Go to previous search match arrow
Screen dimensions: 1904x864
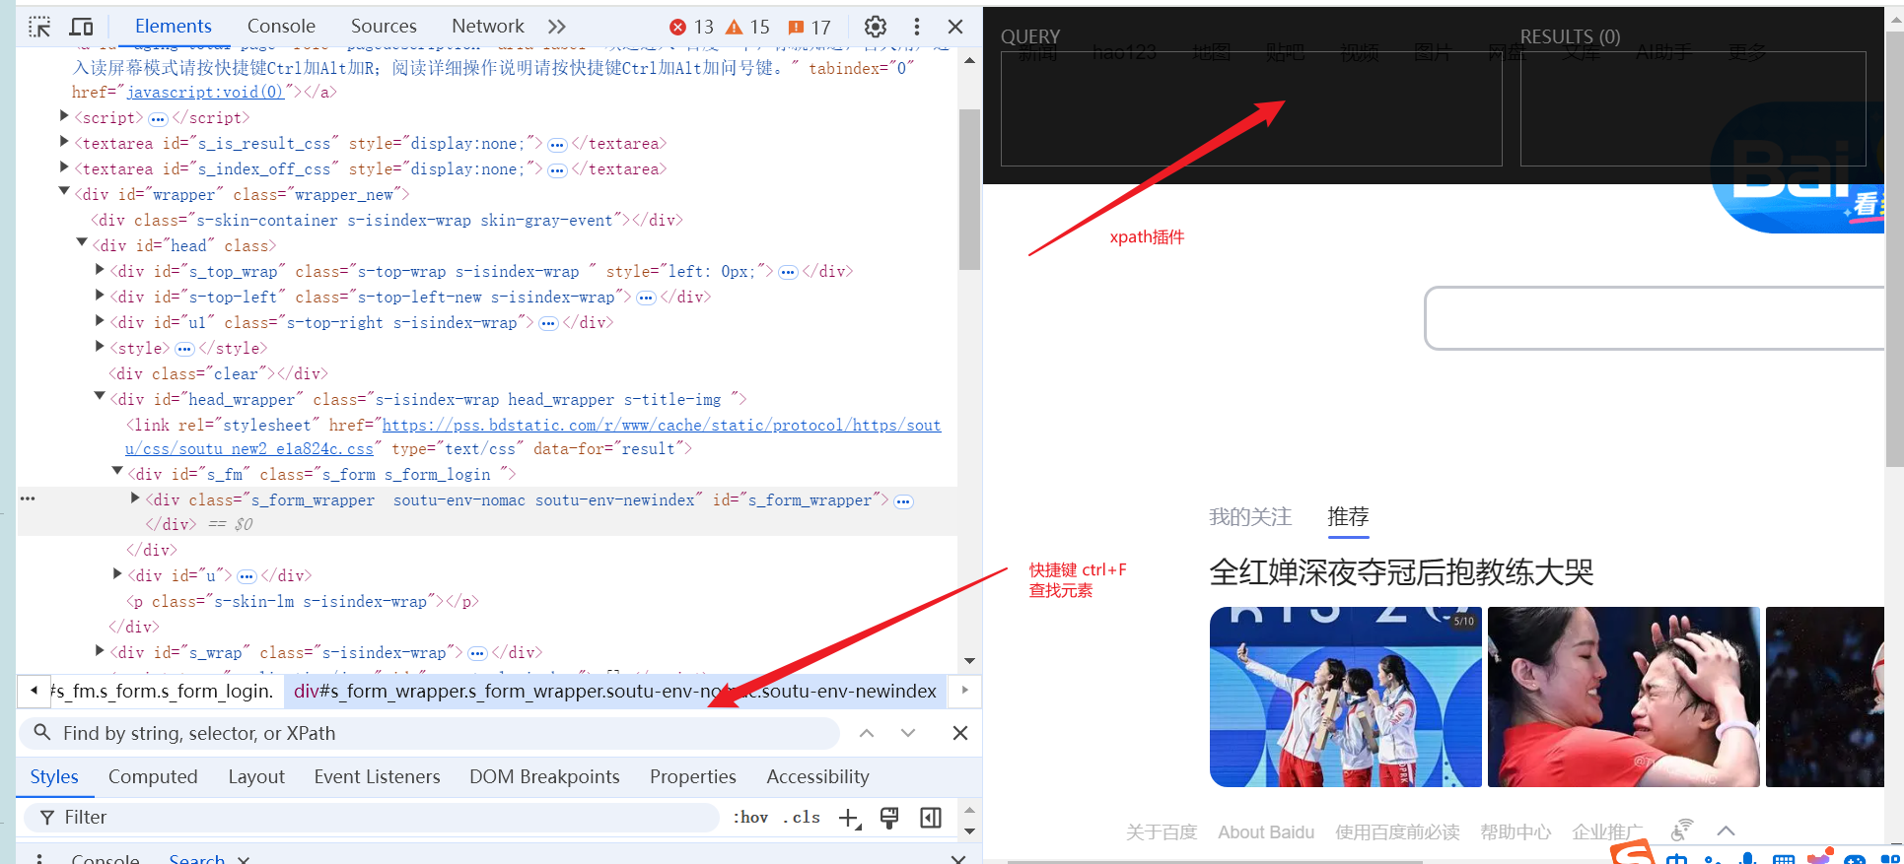(867, 733)
